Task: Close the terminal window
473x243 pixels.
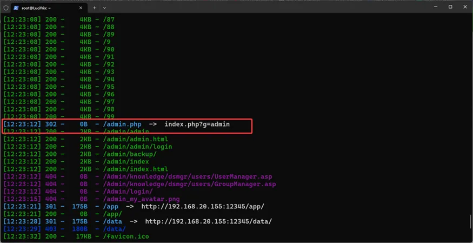Action: coord(465,7)
